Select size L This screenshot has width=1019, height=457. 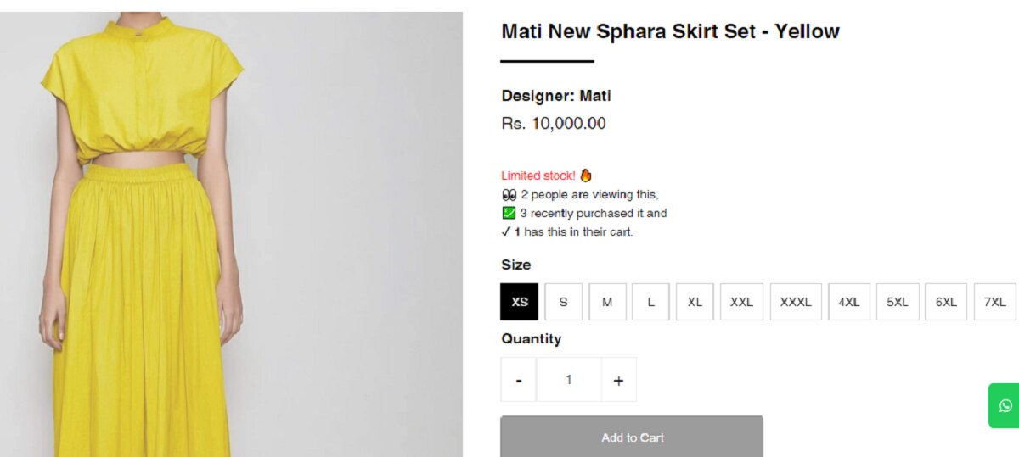point(650,302)
